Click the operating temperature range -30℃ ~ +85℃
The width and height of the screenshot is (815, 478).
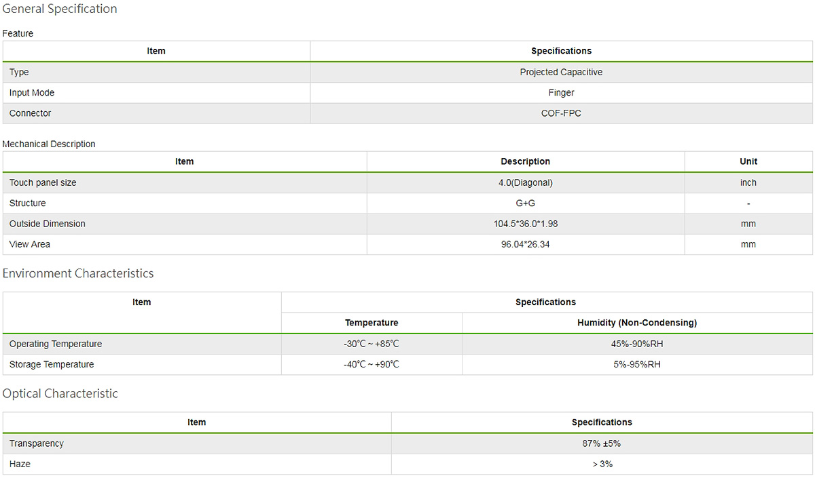coord(372,344)
